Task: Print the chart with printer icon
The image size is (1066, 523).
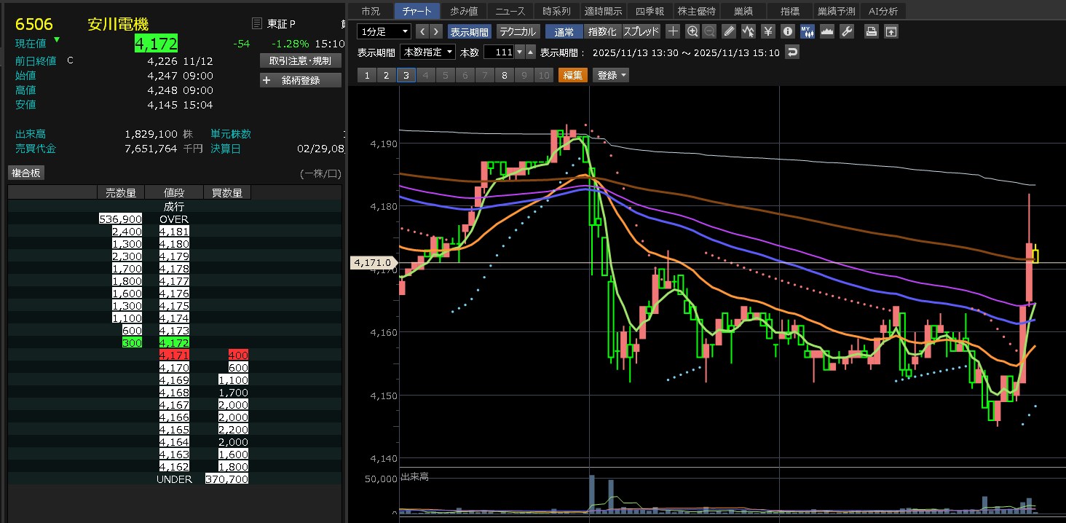Action: pos(872,31)
